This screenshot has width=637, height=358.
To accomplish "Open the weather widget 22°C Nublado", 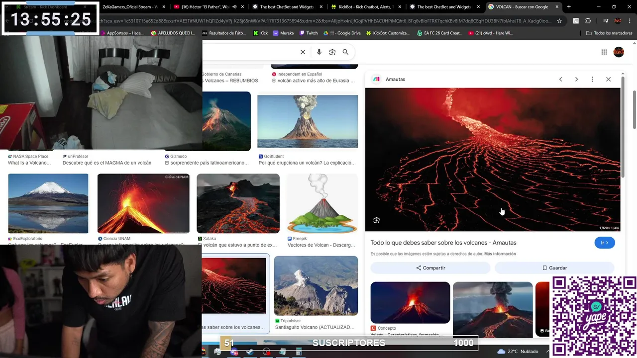I will (x=518, y=351).
